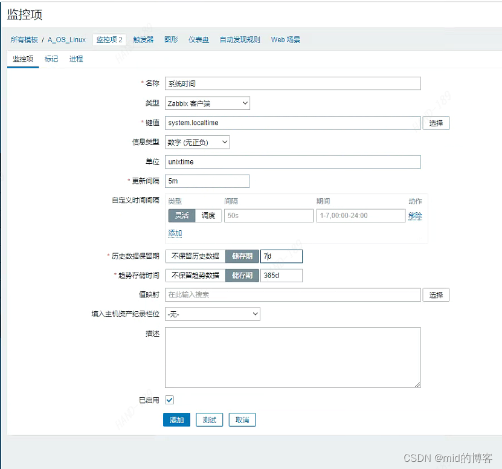Switch to the 进程 form tab

76,59
